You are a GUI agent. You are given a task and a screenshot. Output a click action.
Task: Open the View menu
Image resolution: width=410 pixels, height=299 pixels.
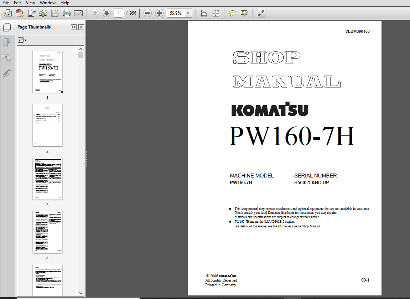[30, 3]
